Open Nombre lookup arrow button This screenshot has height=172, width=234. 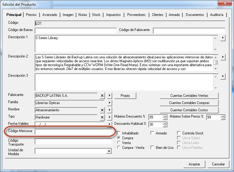[x=109, y=110]
